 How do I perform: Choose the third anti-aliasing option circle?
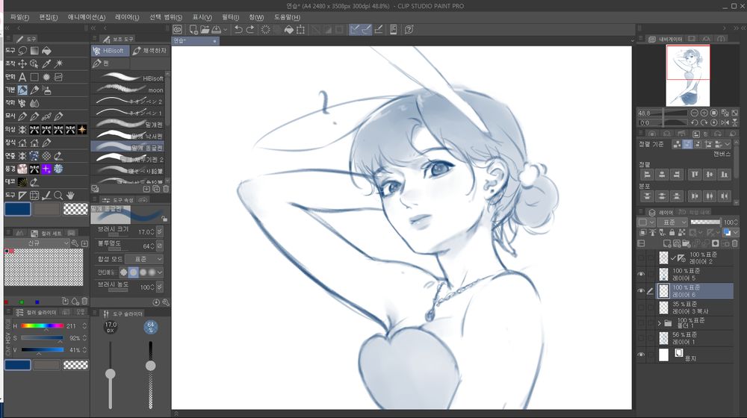tap(143, 272)
